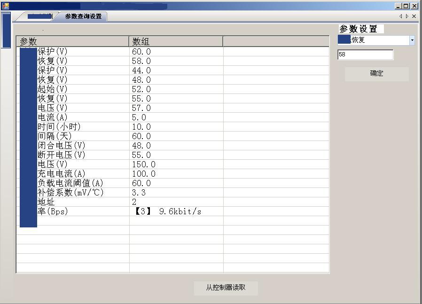Close the active tab with the small x

click(x=414, y=16)
